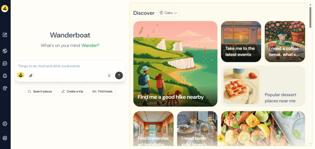This screenshot has height=149, width=315.
Task: Click the yellow scroll-down arrow button
Action: point(221,138)
